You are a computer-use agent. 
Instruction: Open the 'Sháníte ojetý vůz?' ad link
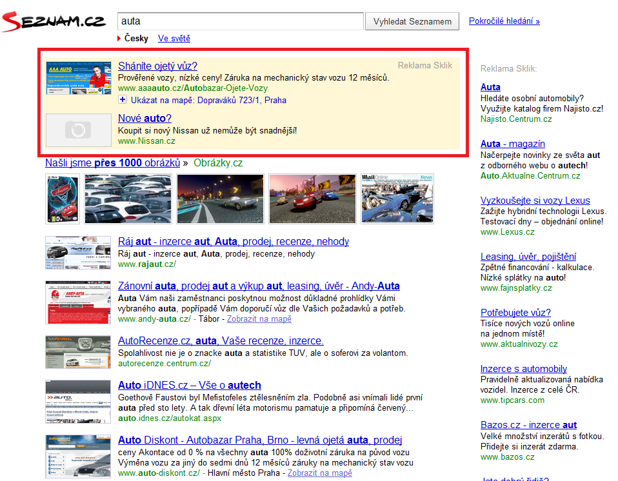[x=157, y=66]
